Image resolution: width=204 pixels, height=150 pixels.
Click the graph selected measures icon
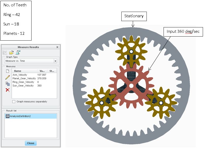coord(5,53)
